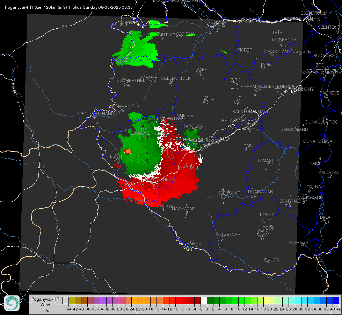Select the CELLDOMOLK label
The image size is (342, 315).
(176, 78)
